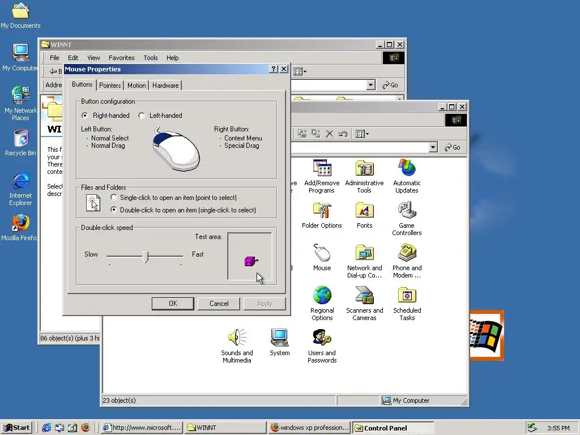This screenshot has height=435, width=580.
Task: Expand Control Panel address bar dropdown
Action: click(433, 147)
